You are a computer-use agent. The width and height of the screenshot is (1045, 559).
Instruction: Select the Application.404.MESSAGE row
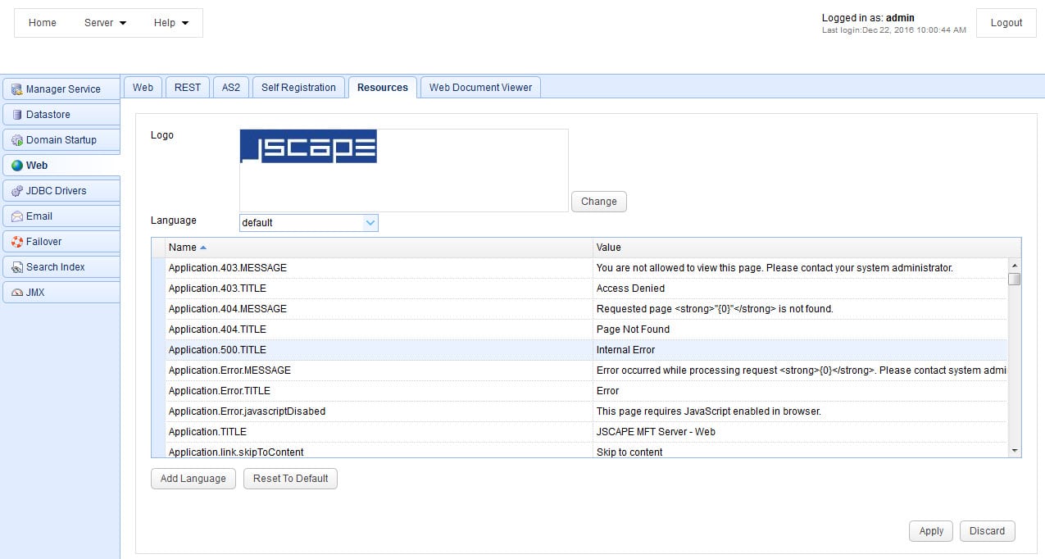pyautogui.click(x=579, y=309)
